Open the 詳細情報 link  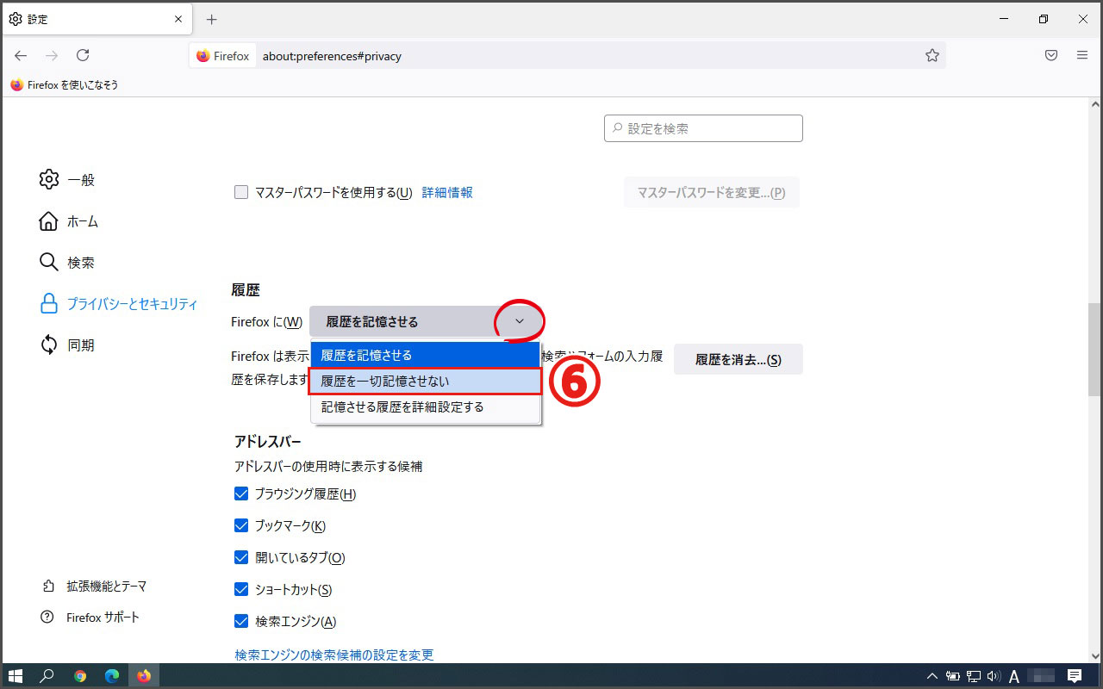(447, 193)
